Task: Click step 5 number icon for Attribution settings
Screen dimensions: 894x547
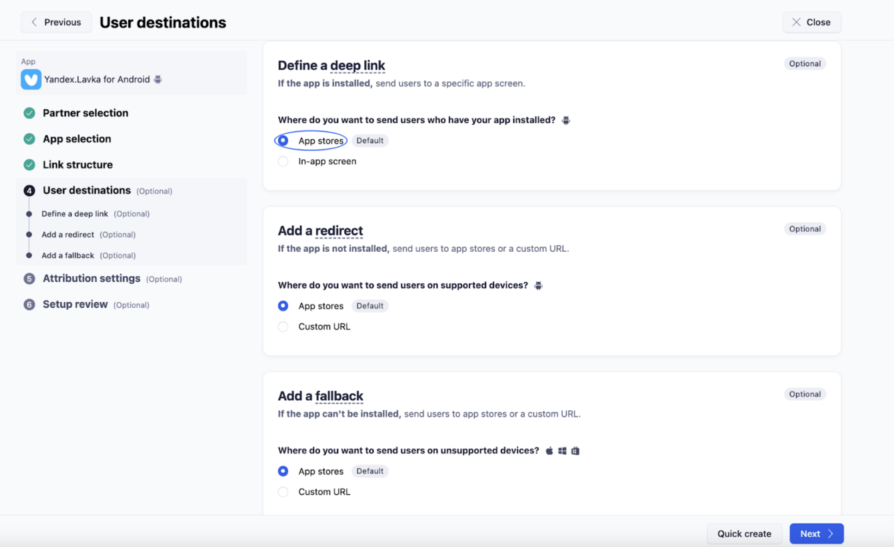Action: pyautogui.click(x=29, y=279)
